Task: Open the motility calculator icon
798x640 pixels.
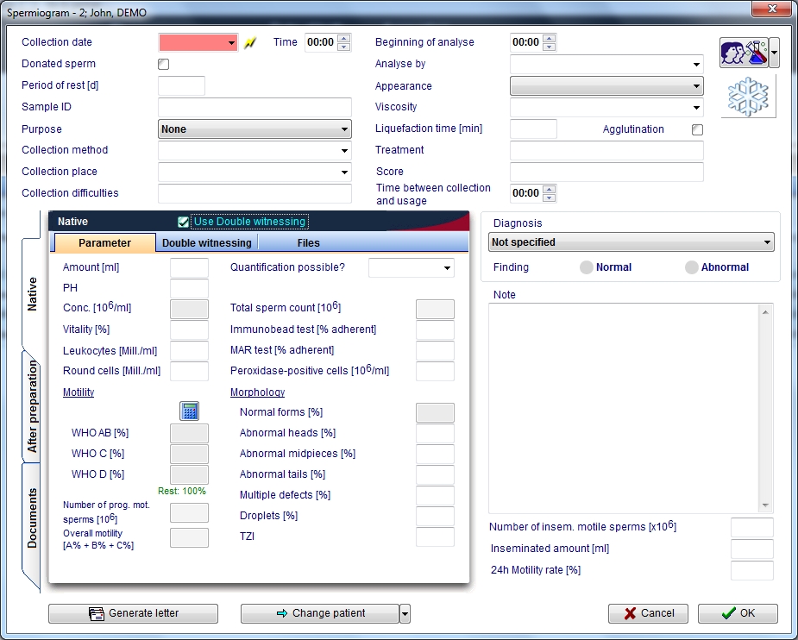Action: click(189, 411)
